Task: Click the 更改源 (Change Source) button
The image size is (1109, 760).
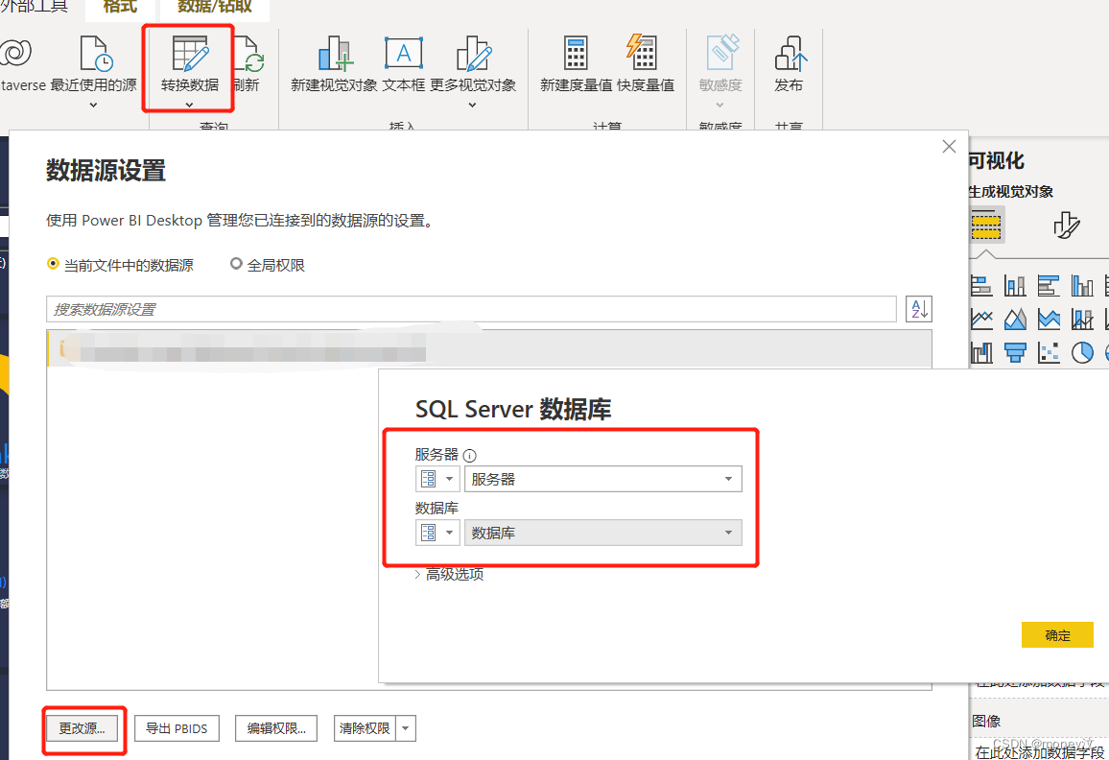Action: pyautogui.click(x=83, y=728)
